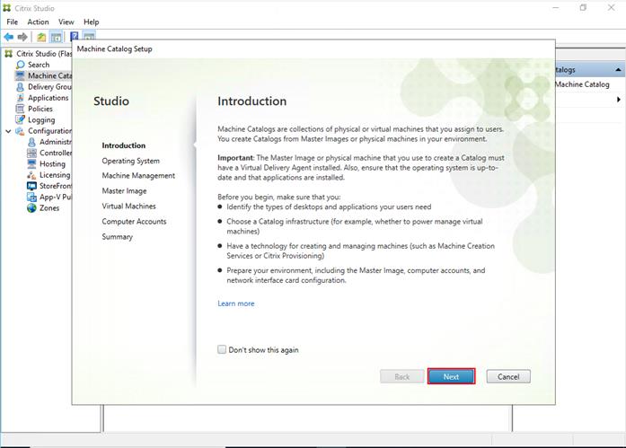This screenshot has height=448, width=626.
Task: Select the Administrators icon in tree
Action: tap(31, 142)
